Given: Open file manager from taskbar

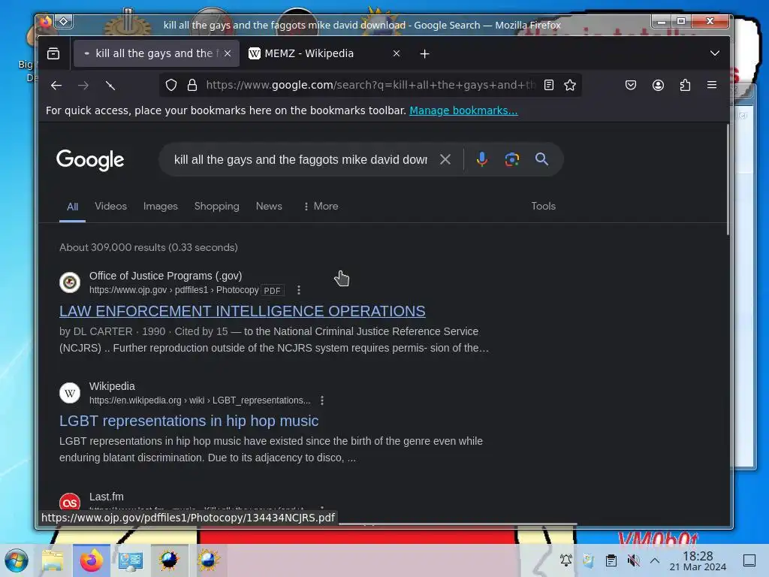Looking at the screenshot, I should click(53, 560).
